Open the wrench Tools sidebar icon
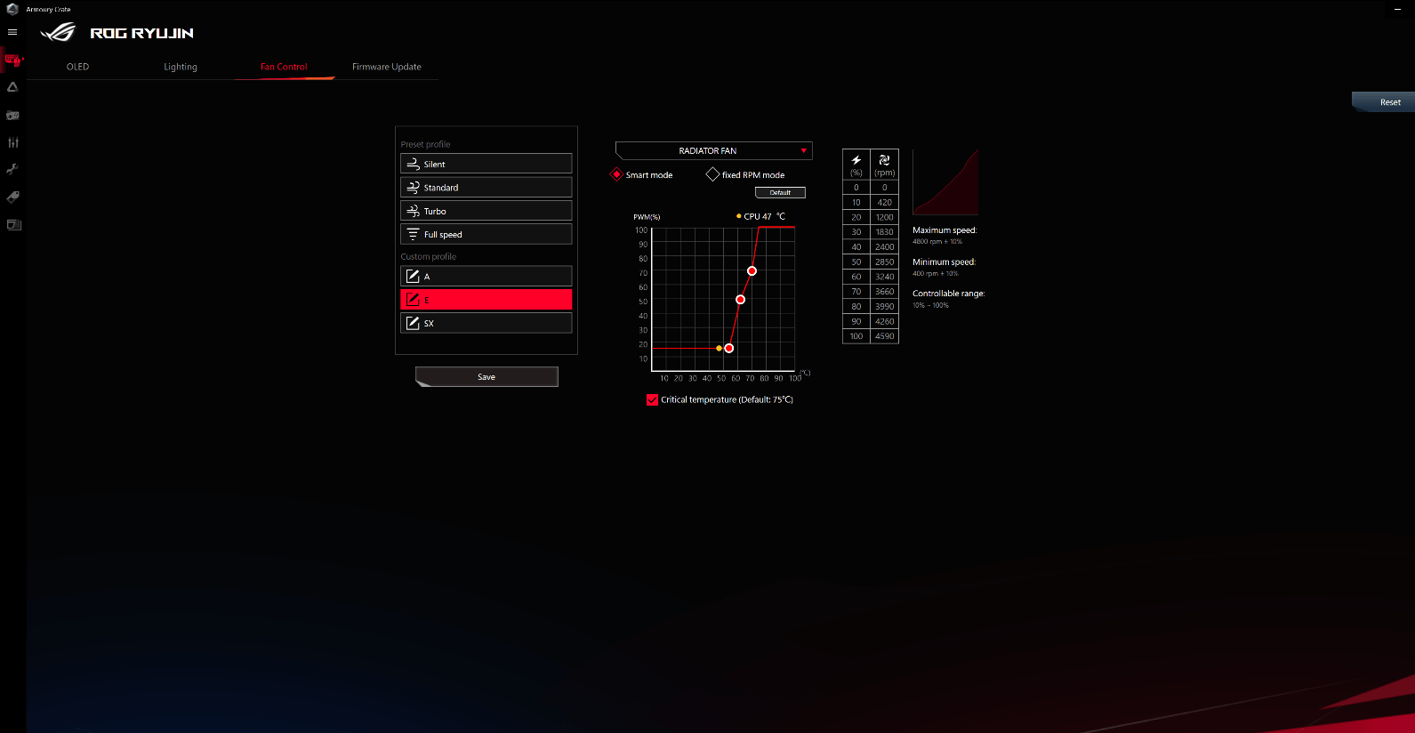The width and height of the screenshot is (1415, 733). (x=12, y=169)
